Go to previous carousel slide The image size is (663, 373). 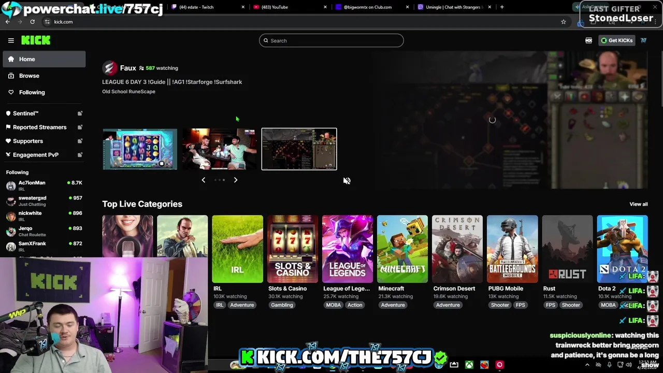[203, 180]
